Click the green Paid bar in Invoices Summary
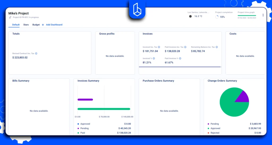 click(x=104, y=109)
